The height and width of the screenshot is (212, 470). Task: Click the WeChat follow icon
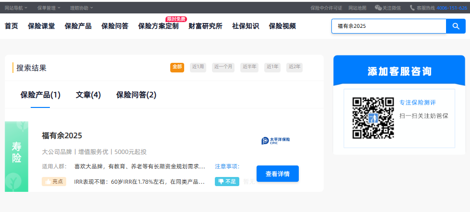(378, 8)
